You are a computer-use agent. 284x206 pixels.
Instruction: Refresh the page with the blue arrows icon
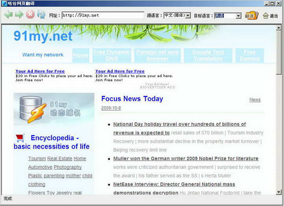coord(41,15)
